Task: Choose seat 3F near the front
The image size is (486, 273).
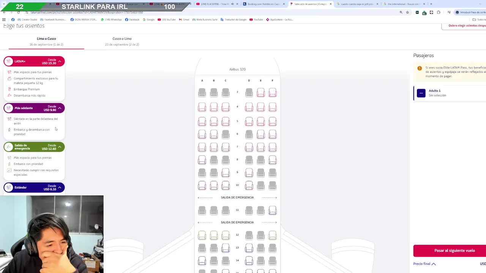Action: coord(272,93)
